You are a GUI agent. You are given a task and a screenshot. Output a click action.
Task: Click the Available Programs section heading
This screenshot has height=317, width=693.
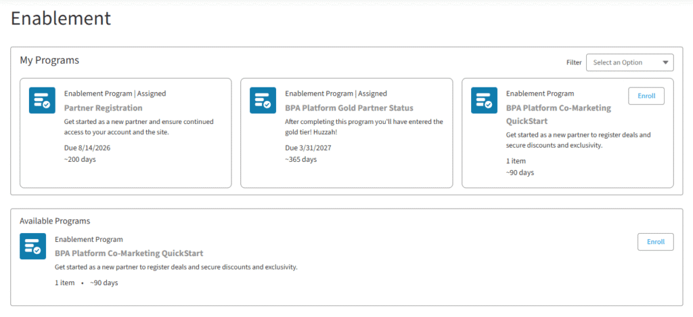[x=55, y=221]
